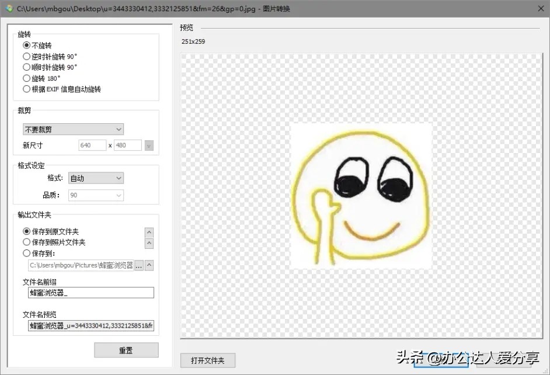Click the stepper arrow beside the 新尺寸 height field
550x375 pixels.
pyautogui.click(x=149, y=144)
